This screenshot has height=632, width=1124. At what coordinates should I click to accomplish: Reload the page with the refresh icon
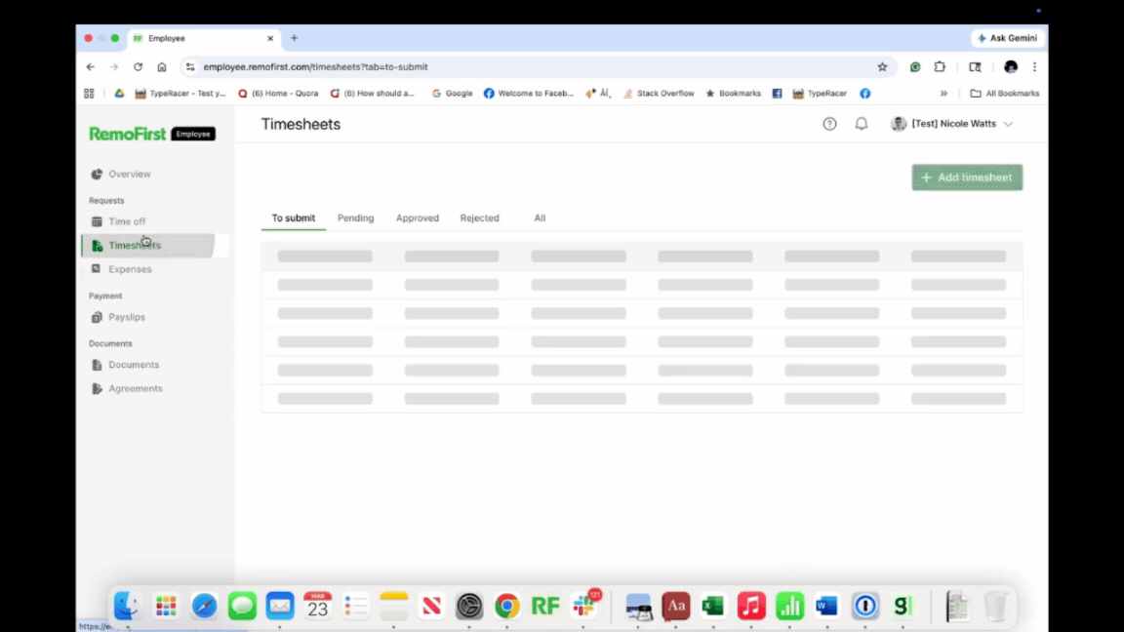[138, 66]
